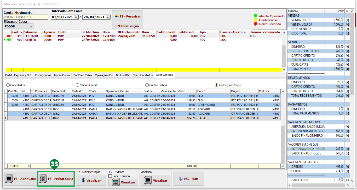Image resolution: width=357 pixels, height=190 pixels.
Task: Click the Dt Fechamento column header
Action: click(x=129, y=32)
